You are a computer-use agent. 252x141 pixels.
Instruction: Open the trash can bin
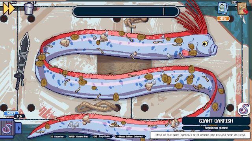pos(29,8)
